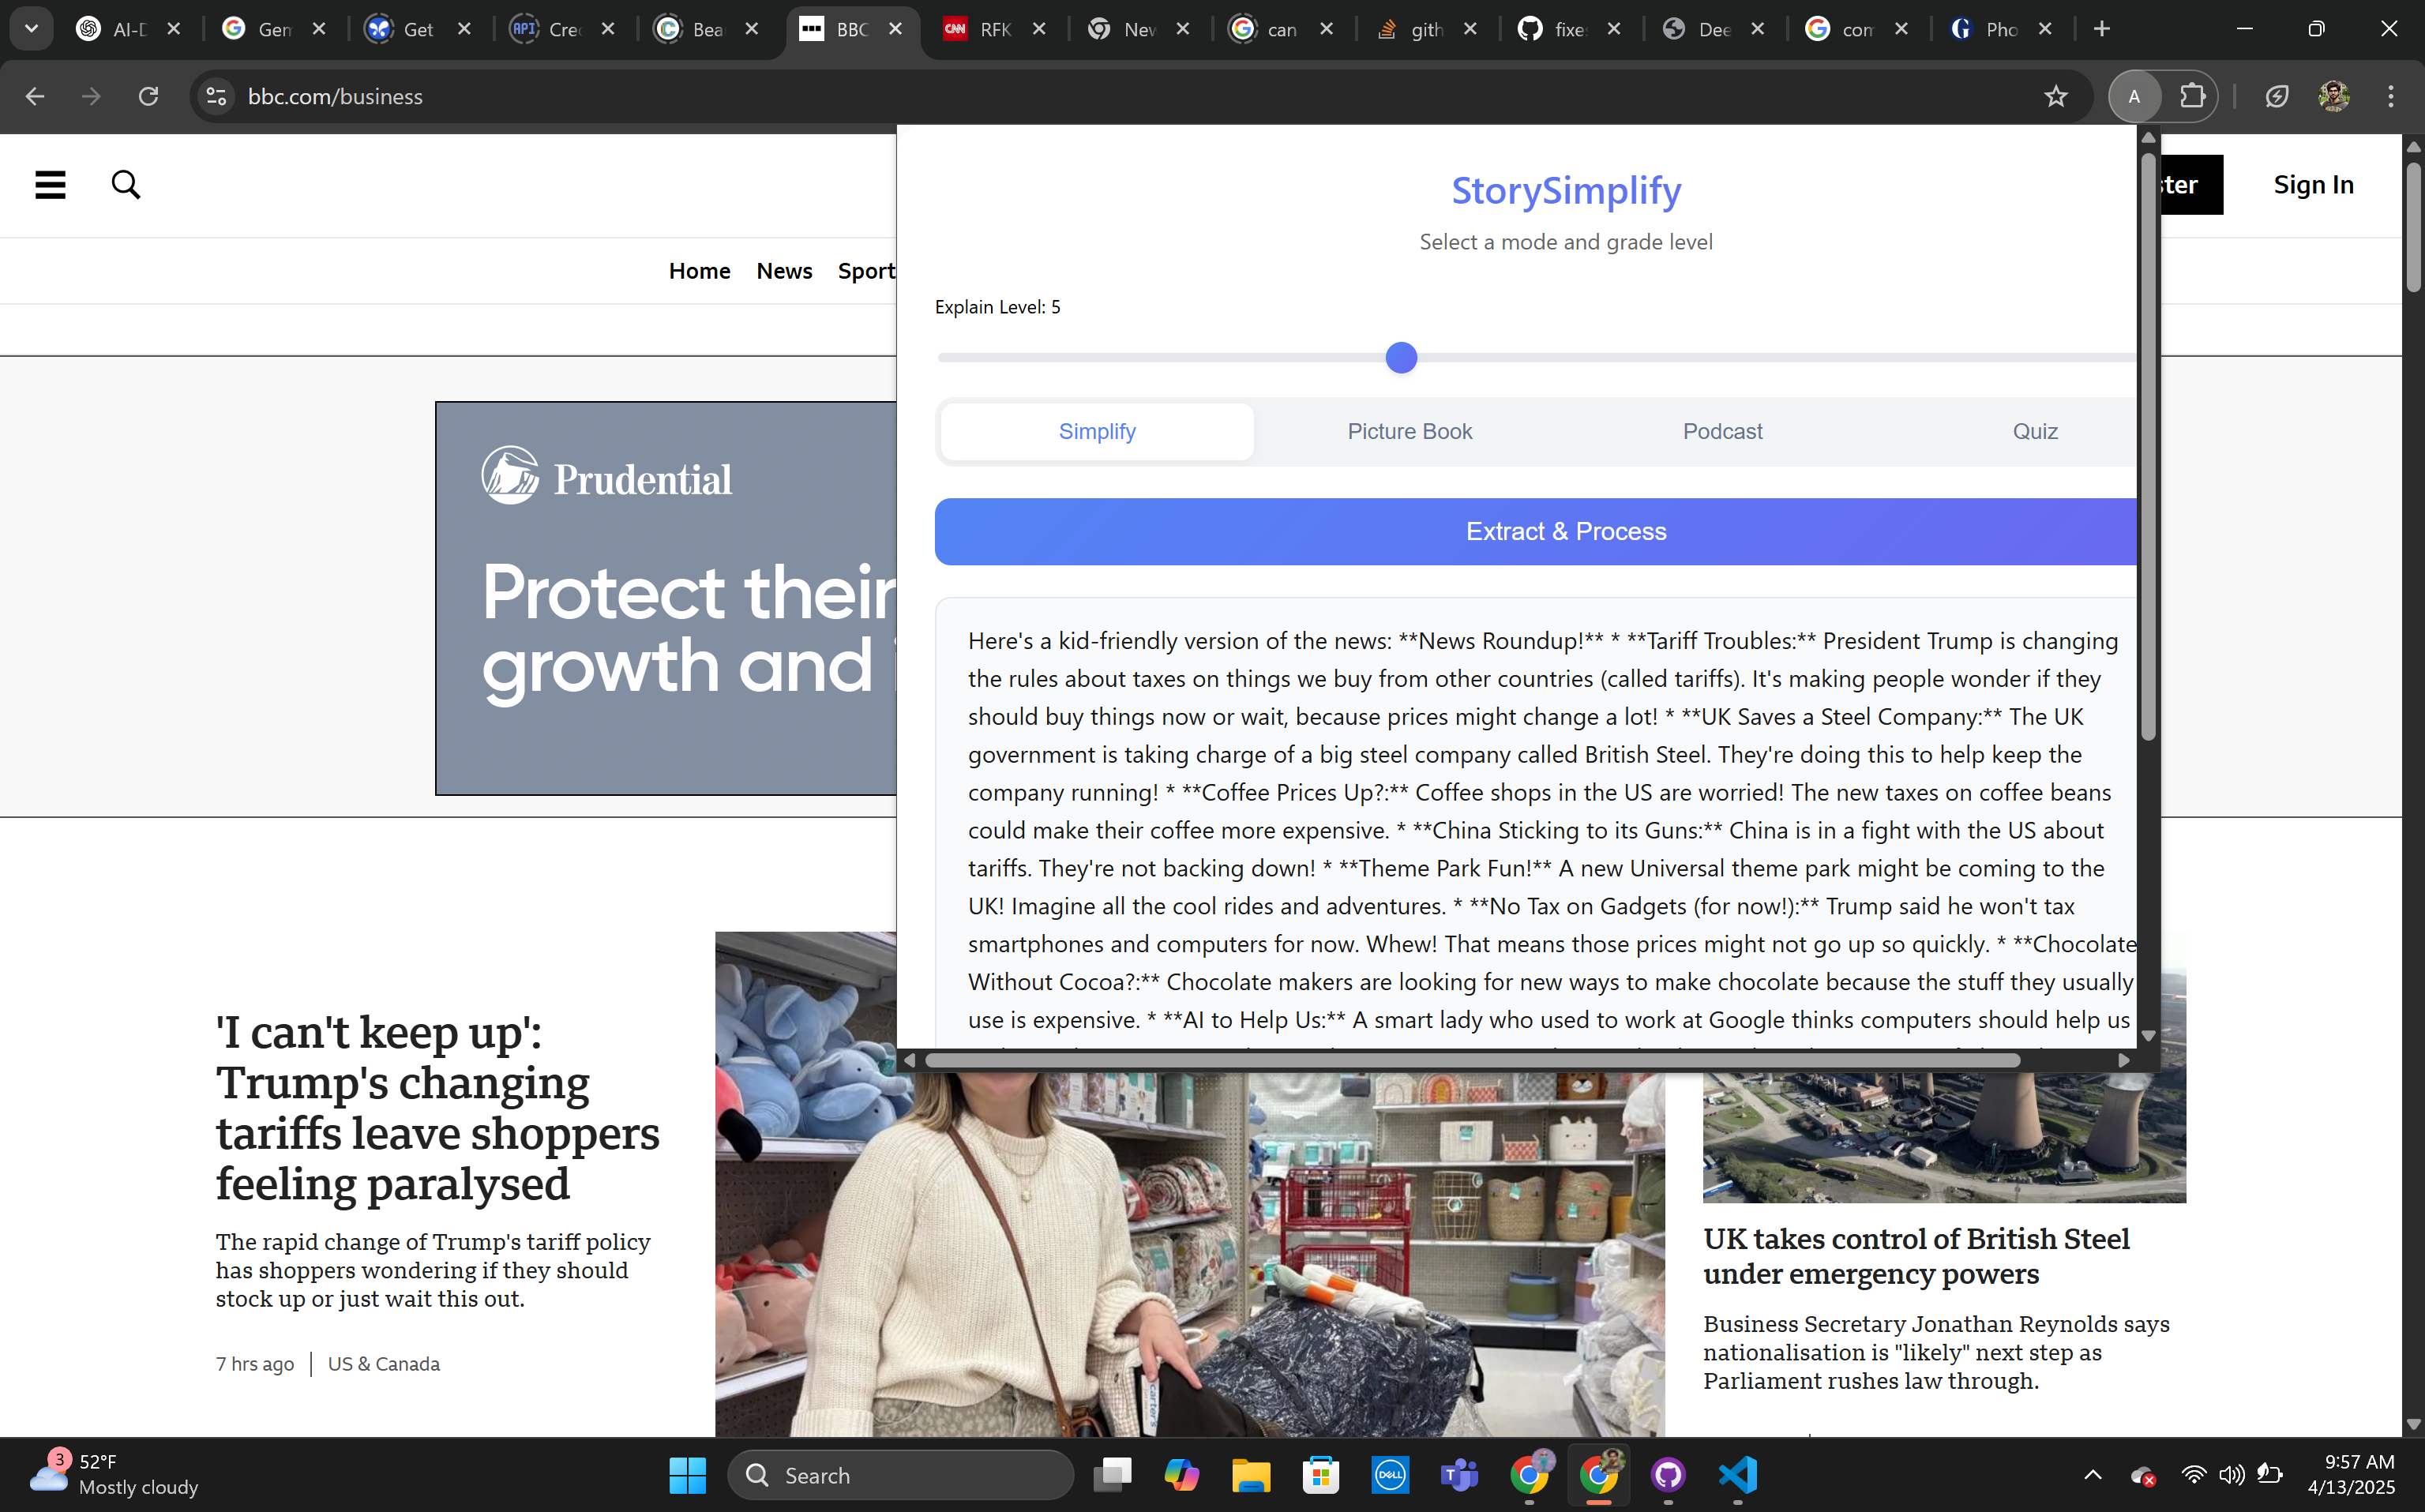Expand the tab search dropdown arrow
Viewport: 2425px width, 1512px height.
[31, 29]
